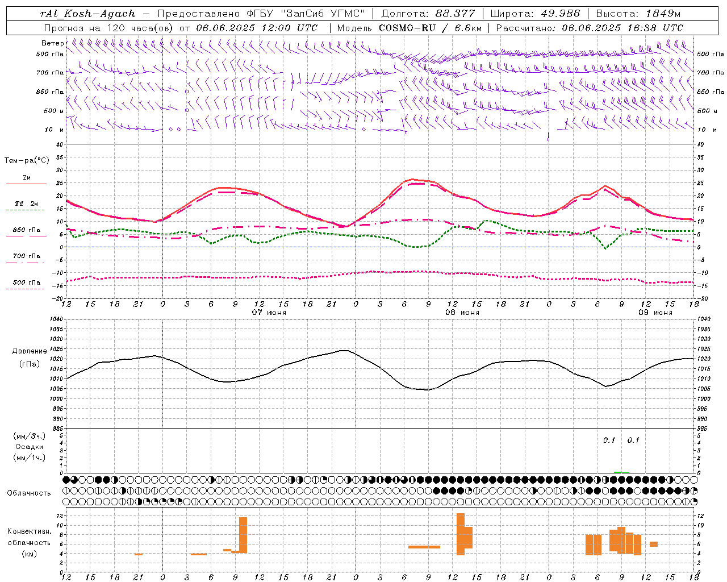Click the long flat orange bar on 08 июня morning

coord(424,547)
